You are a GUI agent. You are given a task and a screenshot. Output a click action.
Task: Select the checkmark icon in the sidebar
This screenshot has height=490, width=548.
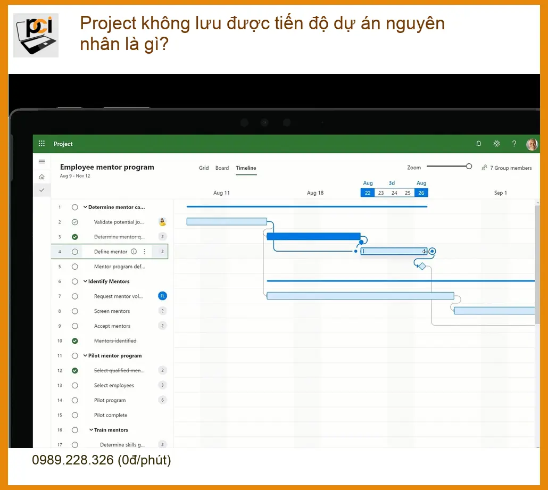pos(42,190)
